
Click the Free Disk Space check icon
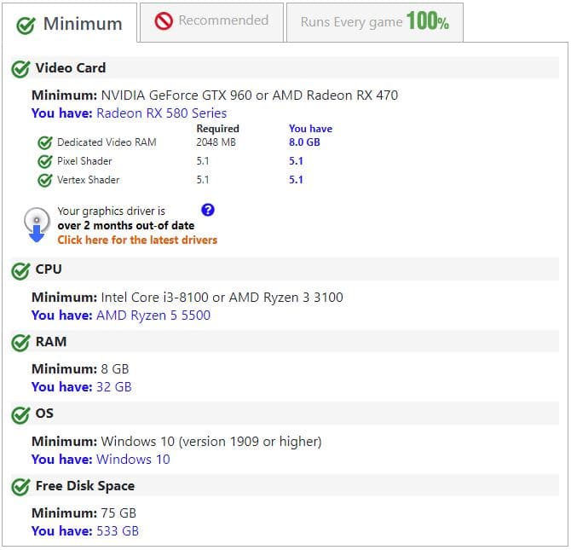coord(20,487)
